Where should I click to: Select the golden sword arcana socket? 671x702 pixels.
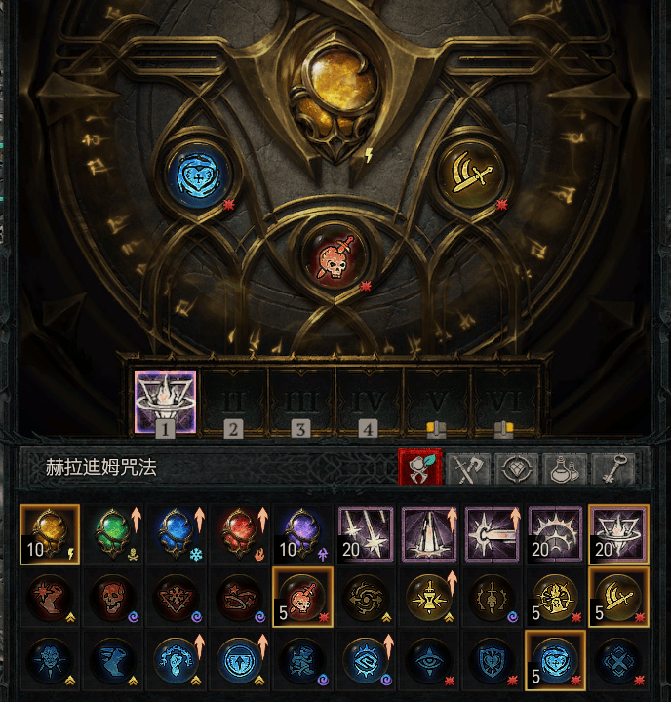pos(472,175)
